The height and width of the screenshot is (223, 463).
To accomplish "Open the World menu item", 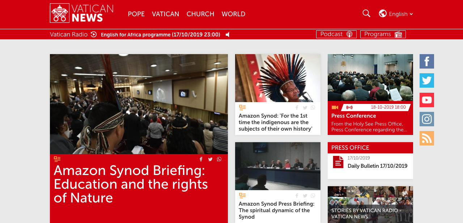I will pos(233,14).
